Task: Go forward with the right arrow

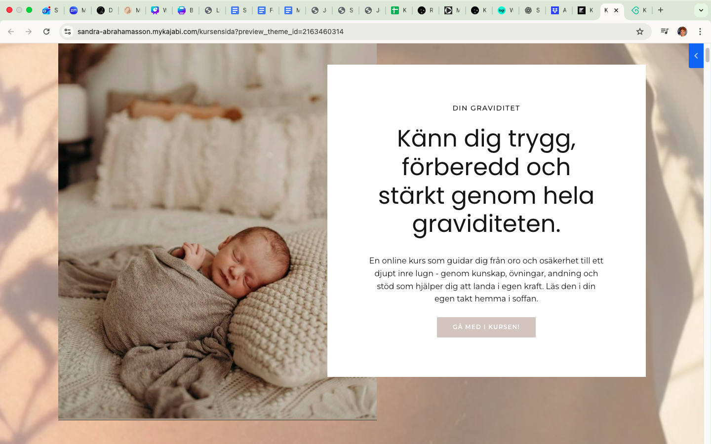Action: [x=29, y=32]
